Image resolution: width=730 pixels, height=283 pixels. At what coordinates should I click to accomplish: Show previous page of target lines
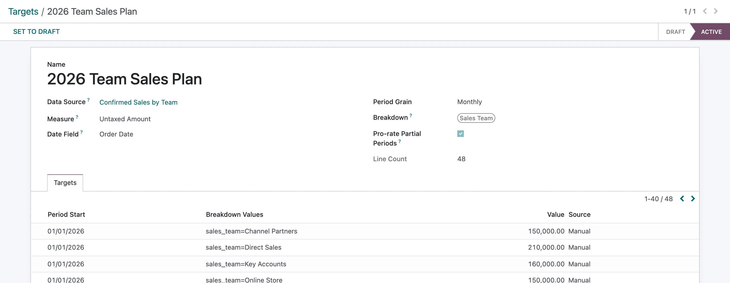[682, 199]
